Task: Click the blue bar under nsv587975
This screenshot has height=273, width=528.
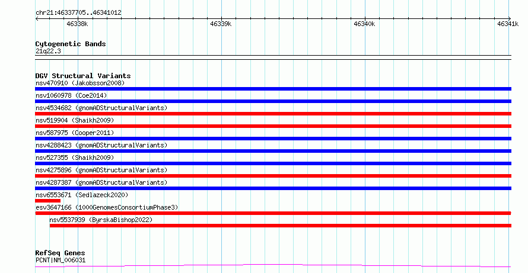Action: 273,139
